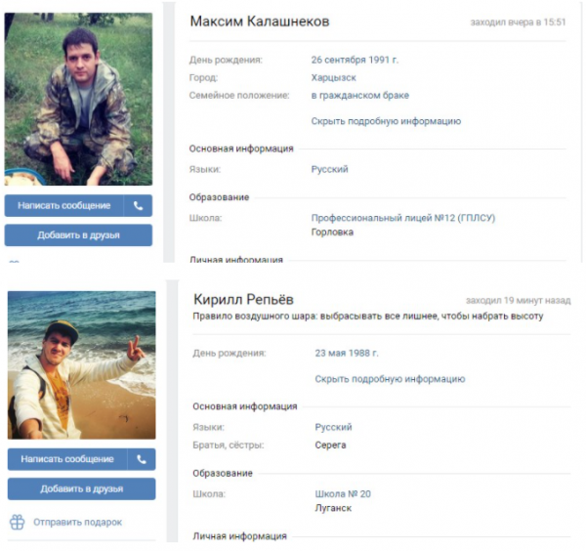This screenshot has width=586, height=551.
Task: Click the Русский language link in Максим's profile
Action: (330, 169)
